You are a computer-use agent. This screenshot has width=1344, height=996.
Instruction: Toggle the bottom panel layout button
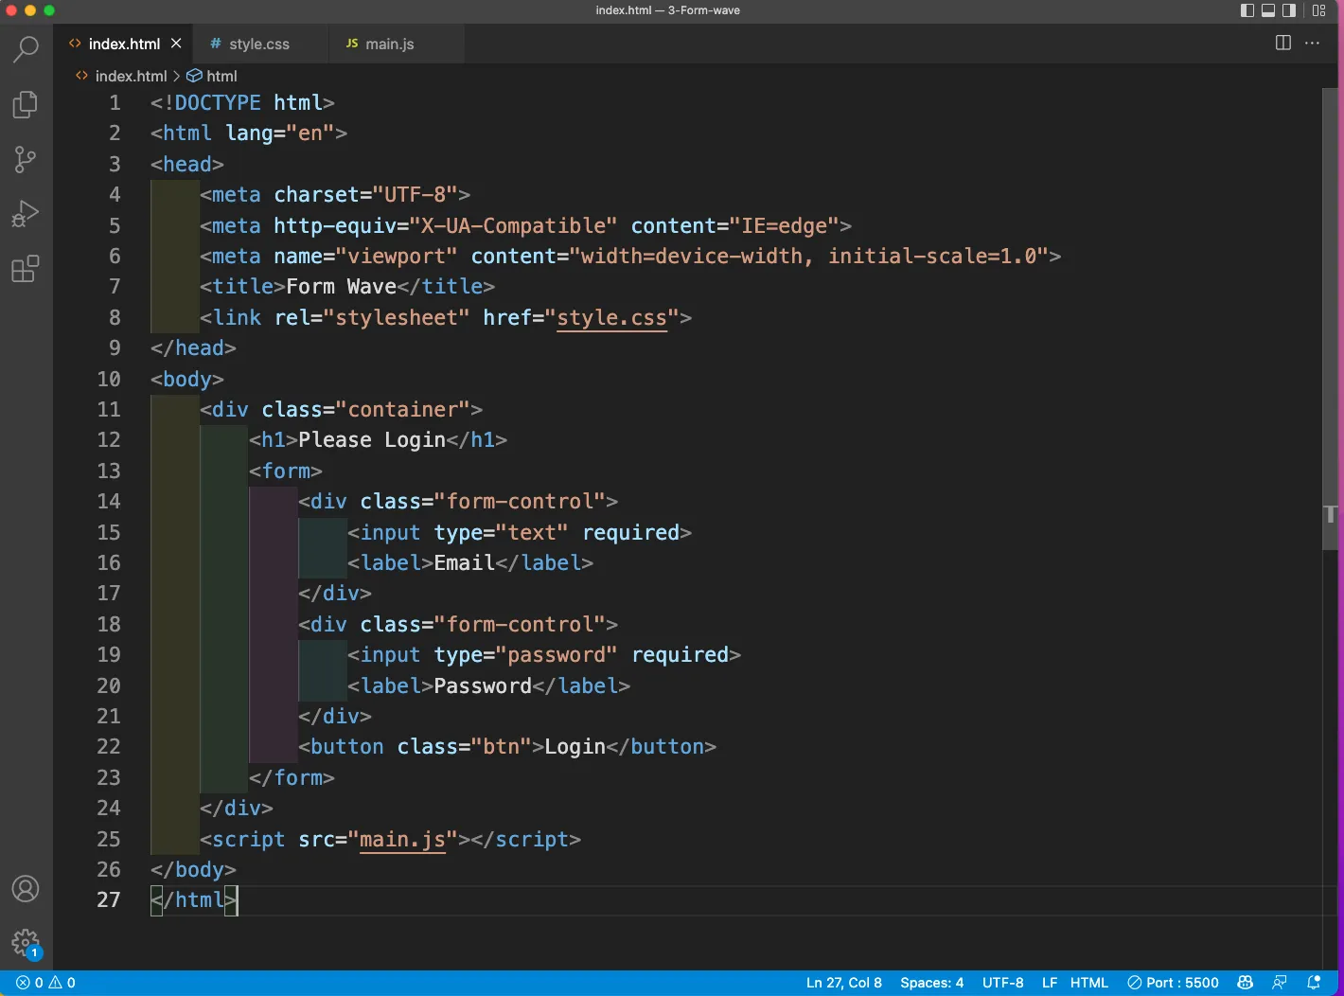point(1267,10)
